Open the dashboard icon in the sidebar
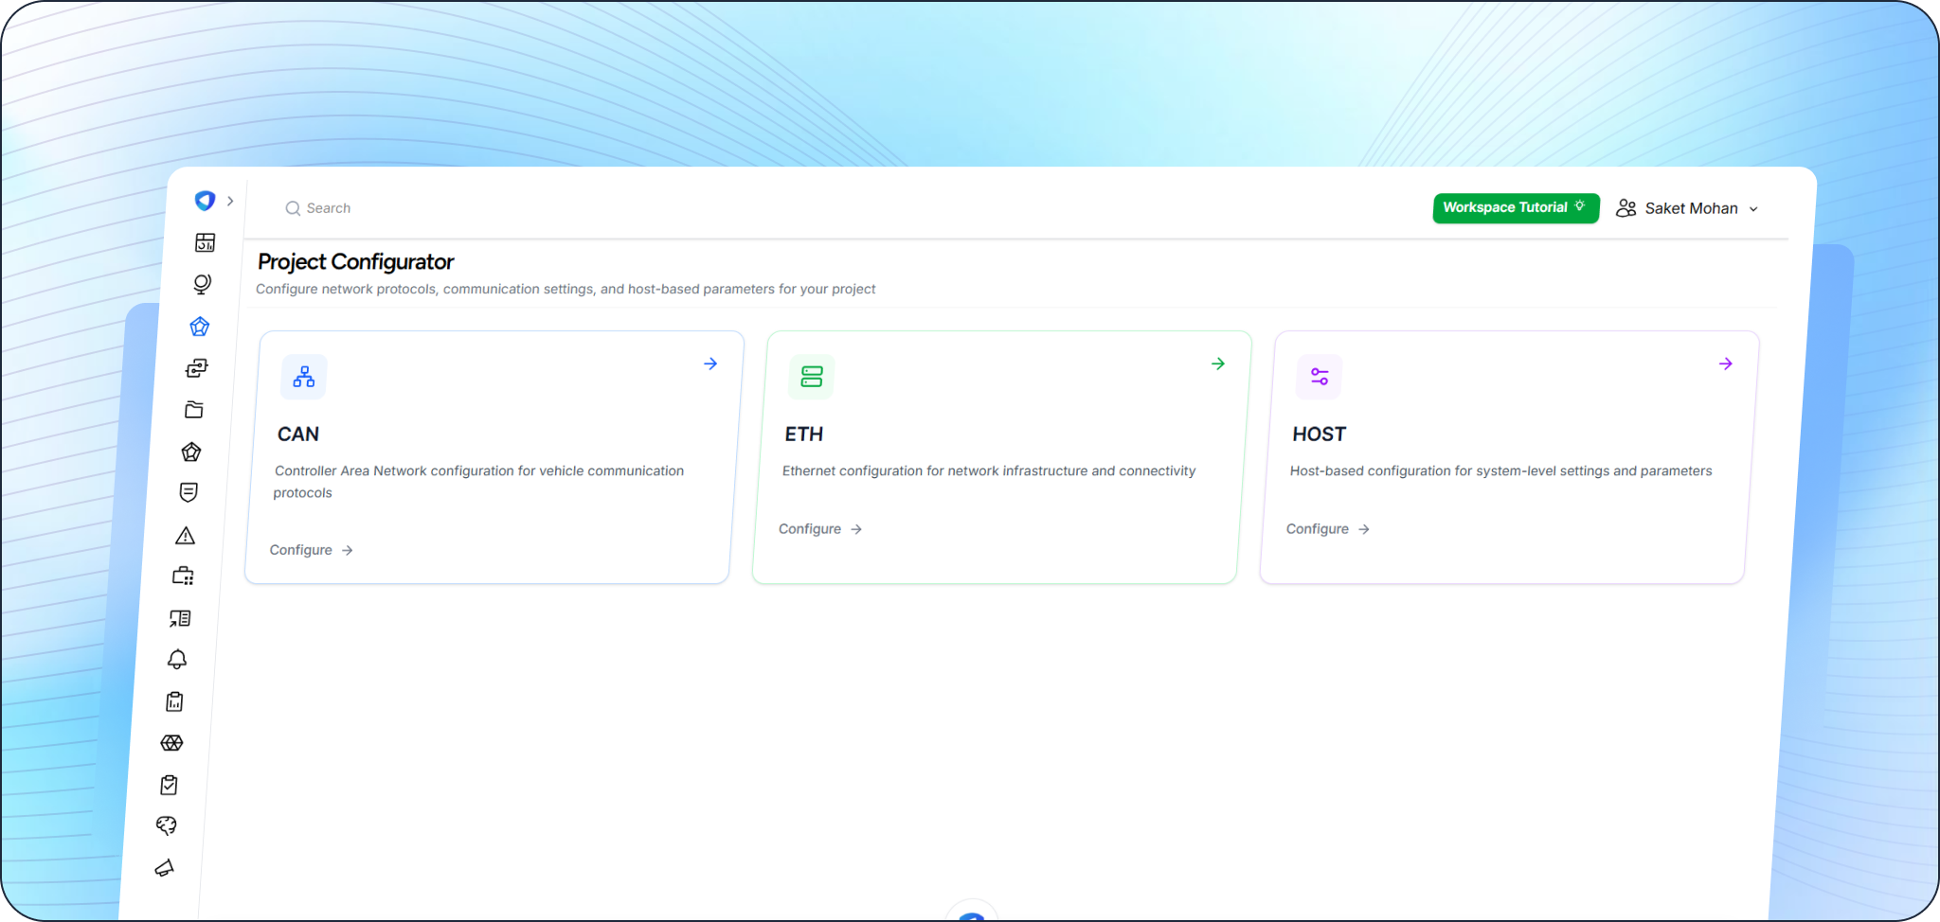The width and height of the screenshot is (1940, 922). [205, 243]
